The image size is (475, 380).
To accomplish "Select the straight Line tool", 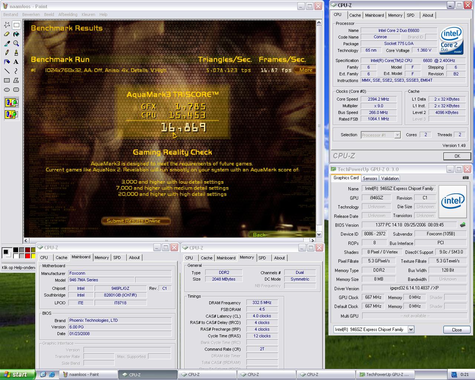I will [7, 71].
